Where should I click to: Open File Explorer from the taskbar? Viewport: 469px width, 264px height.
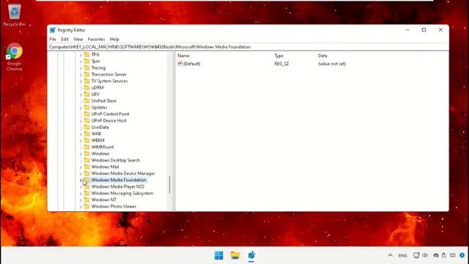[235, 255]
